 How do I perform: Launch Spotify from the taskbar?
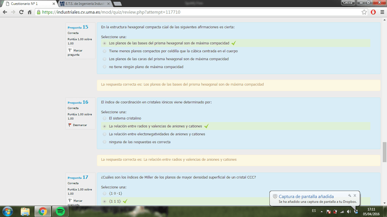tap(60, 211)
